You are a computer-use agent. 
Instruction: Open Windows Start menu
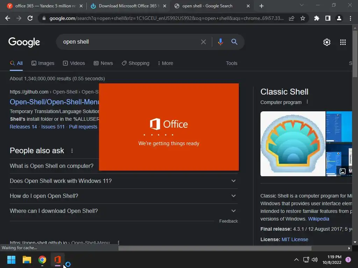pyautogui.click(x=11, y=260)
